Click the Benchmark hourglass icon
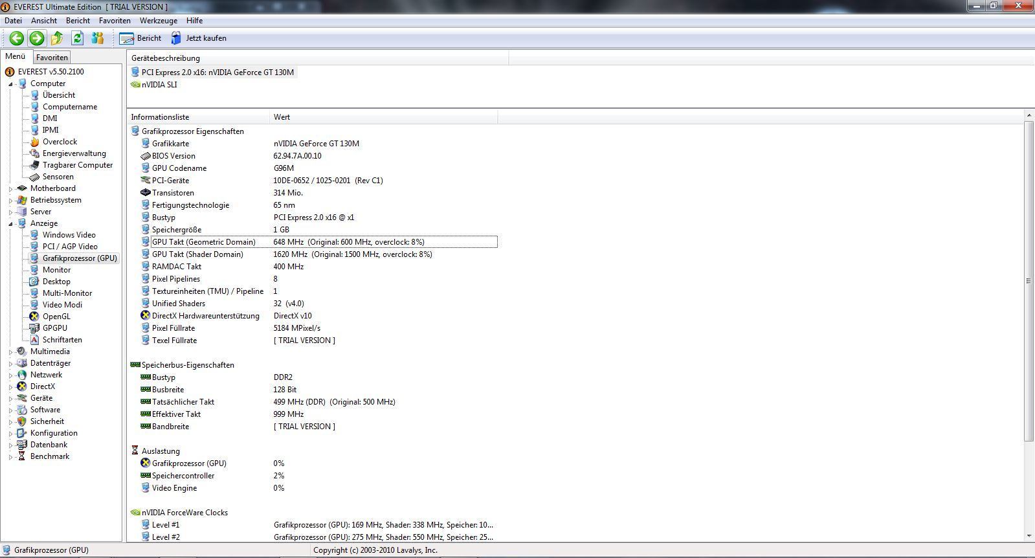 pyautogui.click(x=22, y=456)
